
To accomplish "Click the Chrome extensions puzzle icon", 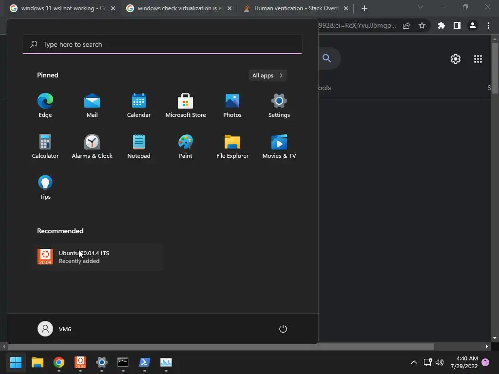I will click(441, 25).
